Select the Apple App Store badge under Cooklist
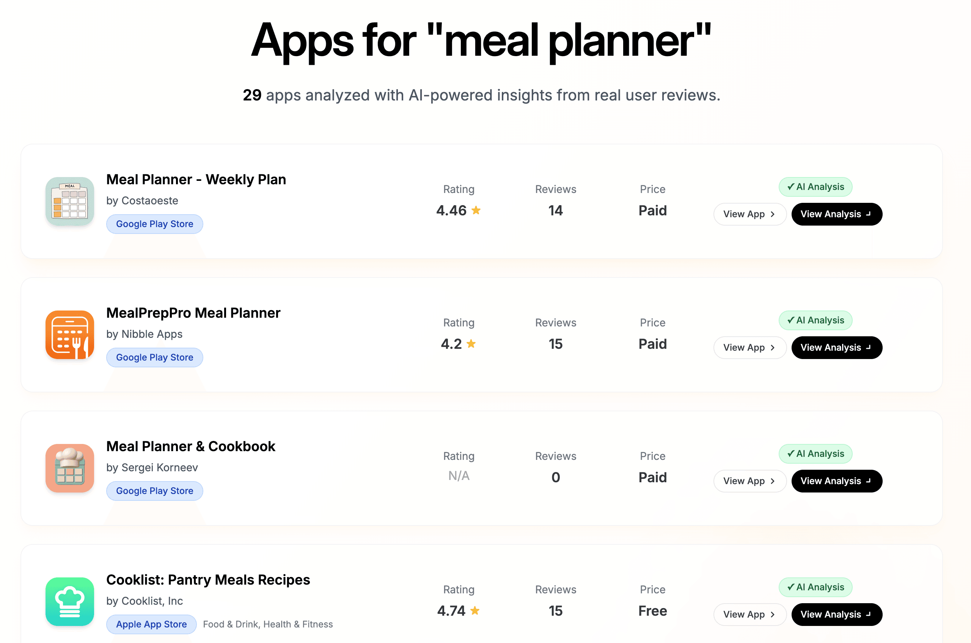This screenshot has width=971, height=643. [151, 624]
